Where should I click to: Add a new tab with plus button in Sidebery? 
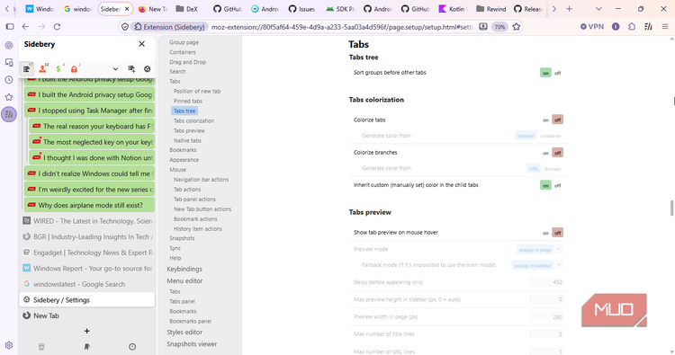click(x=87, y=331)
